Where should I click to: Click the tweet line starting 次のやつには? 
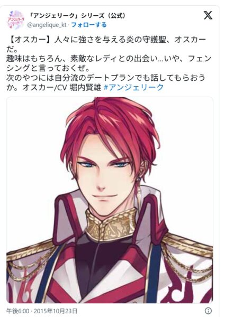106,78
